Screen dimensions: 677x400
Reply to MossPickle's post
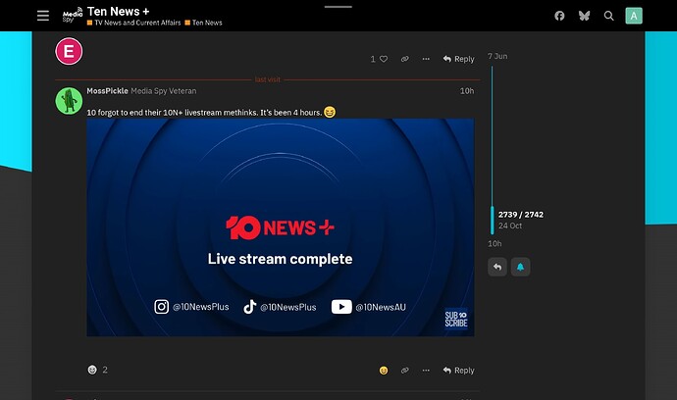458,371
